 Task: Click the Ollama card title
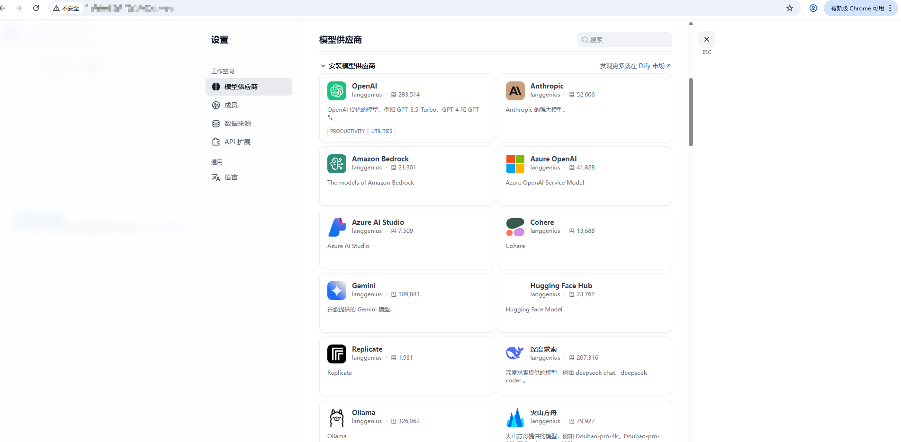[363, 413]
